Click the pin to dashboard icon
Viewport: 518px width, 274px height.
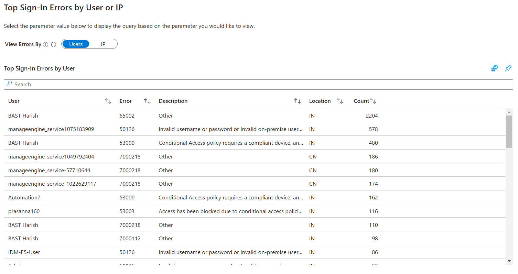coord(508,68)
